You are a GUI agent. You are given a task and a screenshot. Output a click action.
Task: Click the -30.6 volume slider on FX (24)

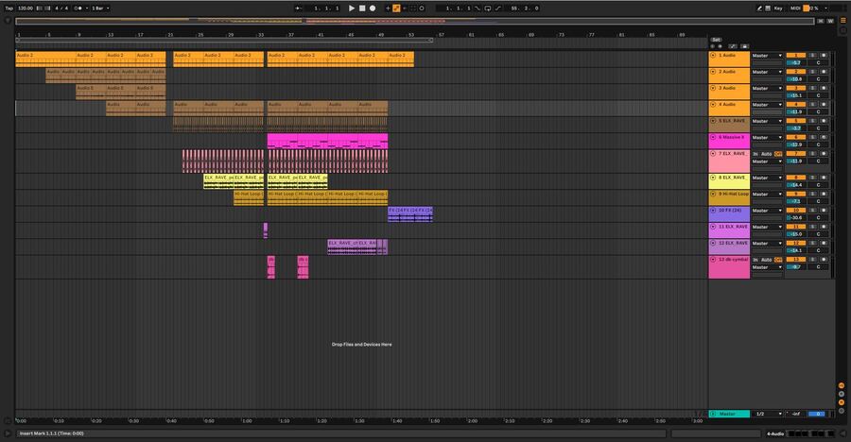click(x=796, y=217)
